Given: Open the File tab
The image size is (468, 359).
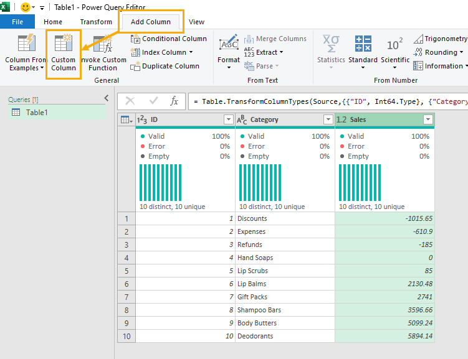Looking at the screenshot, I should (17, 22).
